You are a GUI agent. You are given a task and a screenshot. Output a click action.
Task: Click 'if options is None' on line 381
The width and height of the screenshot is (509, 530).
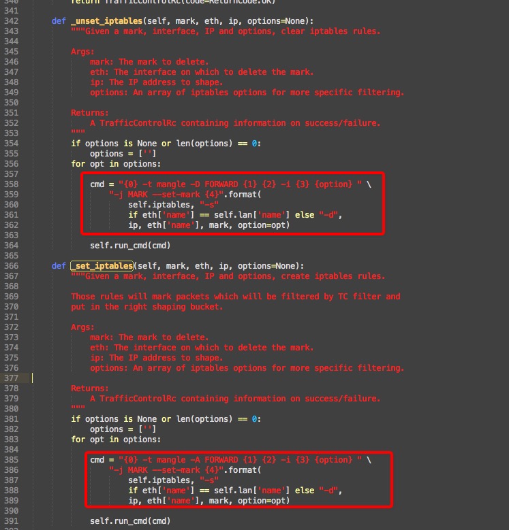pos(114,419)
